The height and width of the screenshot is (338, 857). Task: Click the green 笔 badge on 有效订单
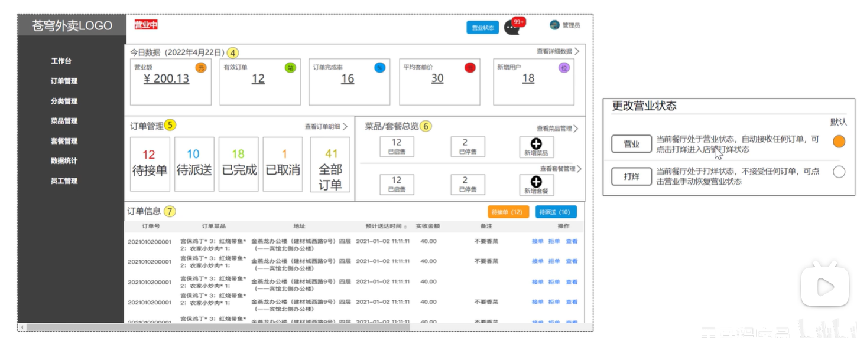click(x=290, y=68)
